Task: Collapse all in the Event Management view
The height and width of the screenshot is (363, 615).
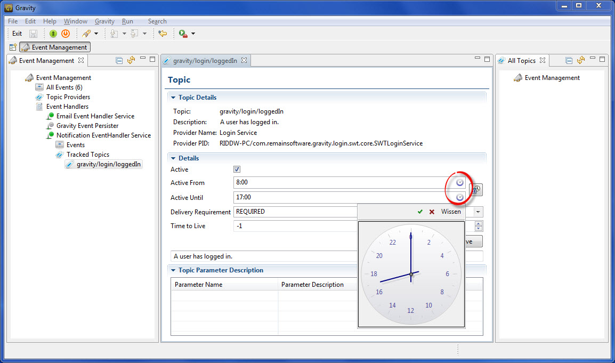Action: pos(119,60)
